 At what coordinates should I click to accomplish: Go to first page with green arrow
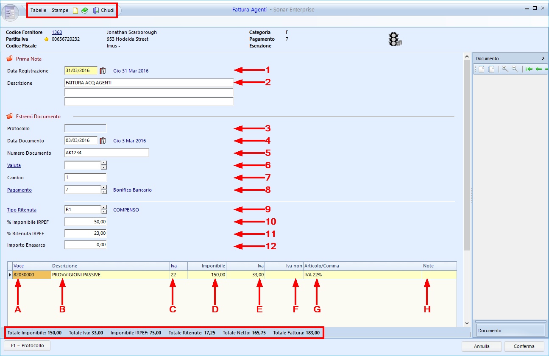528,69
